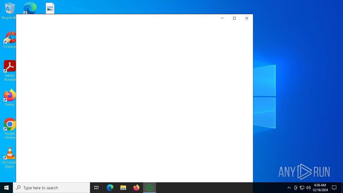The height and width of the screenshot is (193, 343).
Task: Open File Explorer from the taskbar
Action: coord(123,188)
